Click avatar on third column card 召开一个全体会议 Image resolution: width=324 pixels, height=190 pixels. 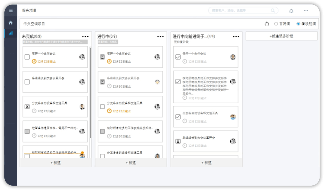[x=233, y=57]
